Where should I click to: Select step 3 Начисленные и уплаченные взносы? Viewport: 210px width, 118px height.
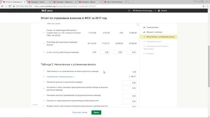pos(158,37)
